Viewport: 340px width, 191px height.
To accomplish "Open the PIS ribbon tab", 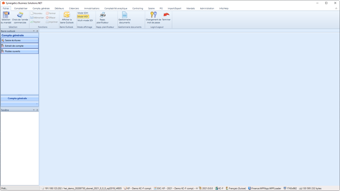I will (x=161, y=8).
